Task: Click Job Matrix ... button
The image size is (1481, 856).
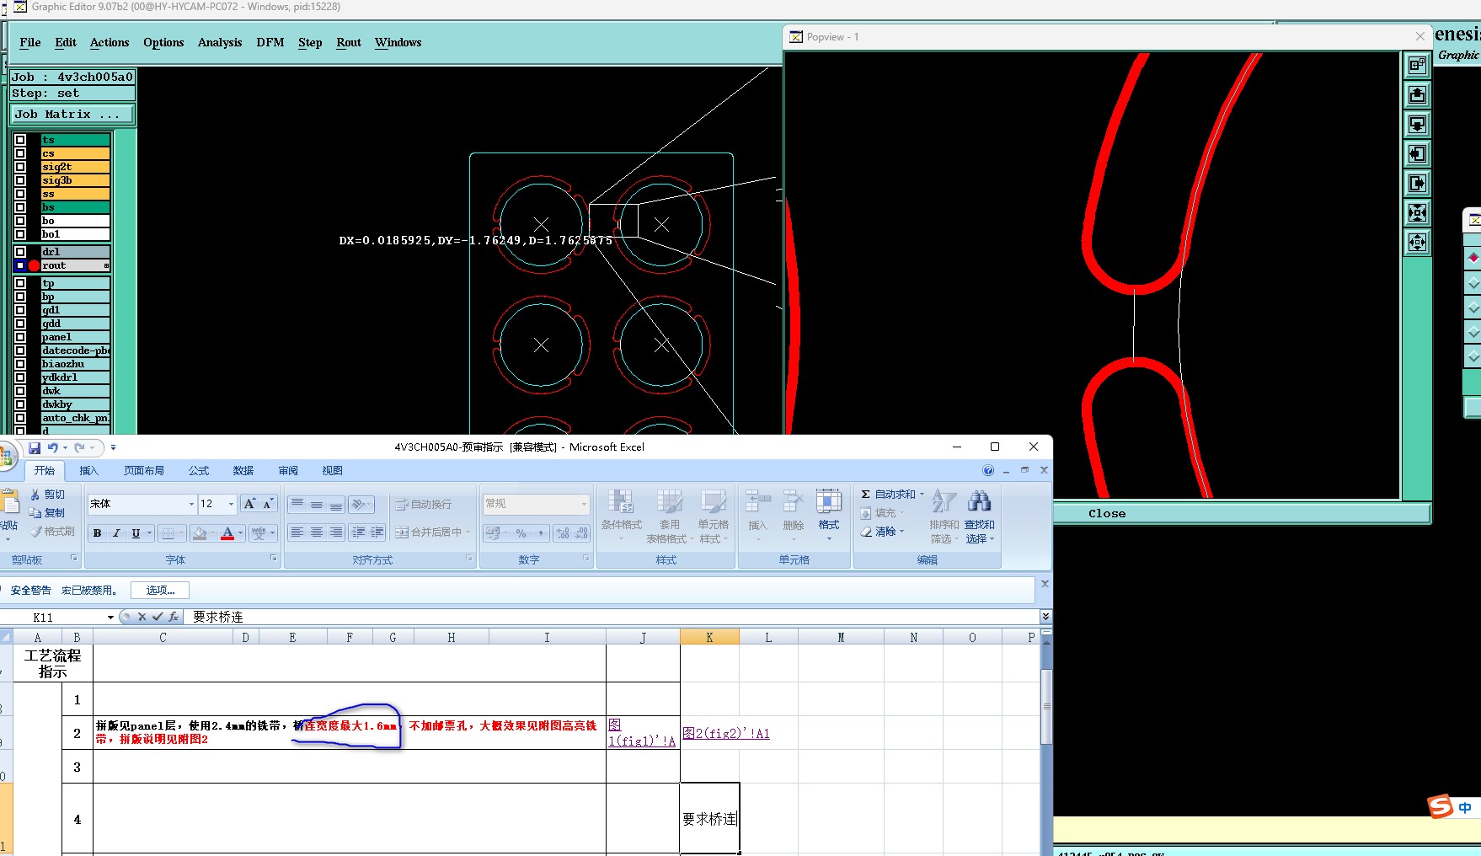Action: [x=72, y=115]
